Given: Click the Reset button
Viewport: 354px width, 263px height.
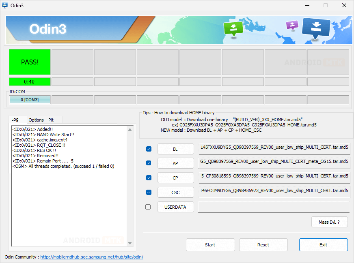Looking at the screenshot, I should [x=263, y=245].
